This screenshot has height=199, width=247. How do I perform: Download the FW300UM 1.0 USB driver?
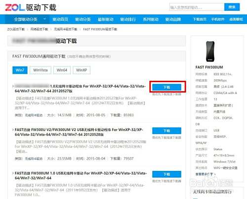tap(166, 174)
